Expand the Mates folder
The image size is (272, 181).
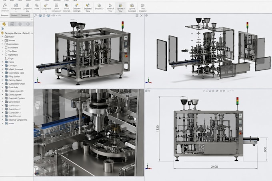click(2, 123)
